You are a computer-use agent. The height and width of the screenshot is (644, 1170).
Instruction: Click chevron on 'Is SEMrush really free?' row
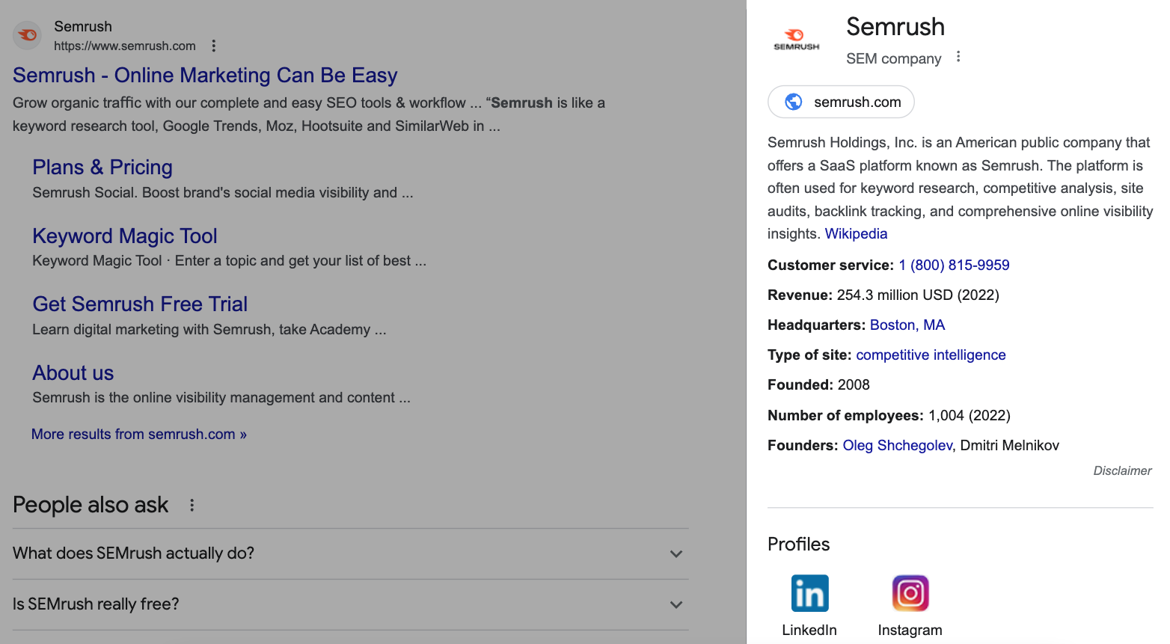tap(676, 605)
